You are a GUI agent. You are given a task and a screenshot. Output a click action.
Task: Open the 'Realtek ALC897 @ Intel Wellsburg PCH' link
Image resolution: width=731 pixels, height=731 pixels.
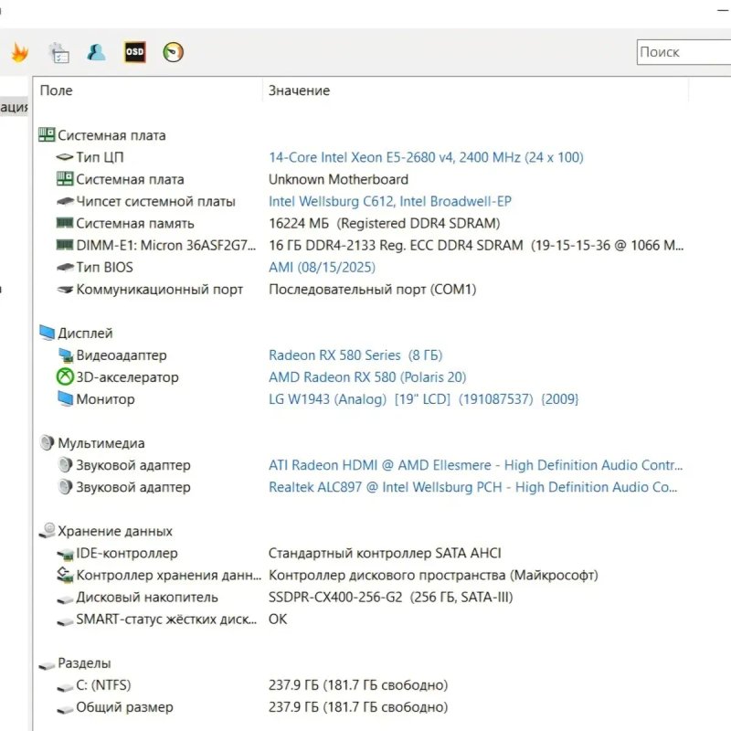click(472, 487)
